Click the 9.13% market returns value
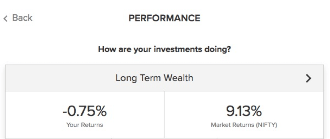This screenshot has height=139, width=330. tap(244, 111)
